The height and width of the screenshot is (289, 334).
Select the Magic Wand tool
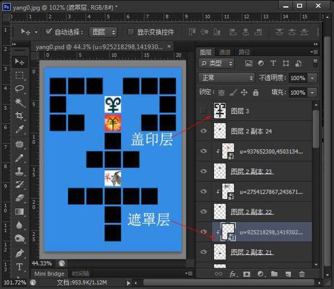tap(19, 102)
